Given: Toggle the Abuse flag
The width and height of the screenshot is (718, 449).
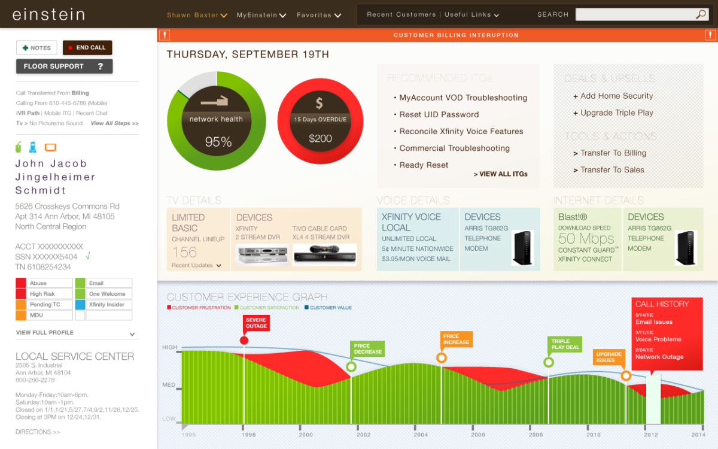Looking at the screenshot, I should pos(21,283).
